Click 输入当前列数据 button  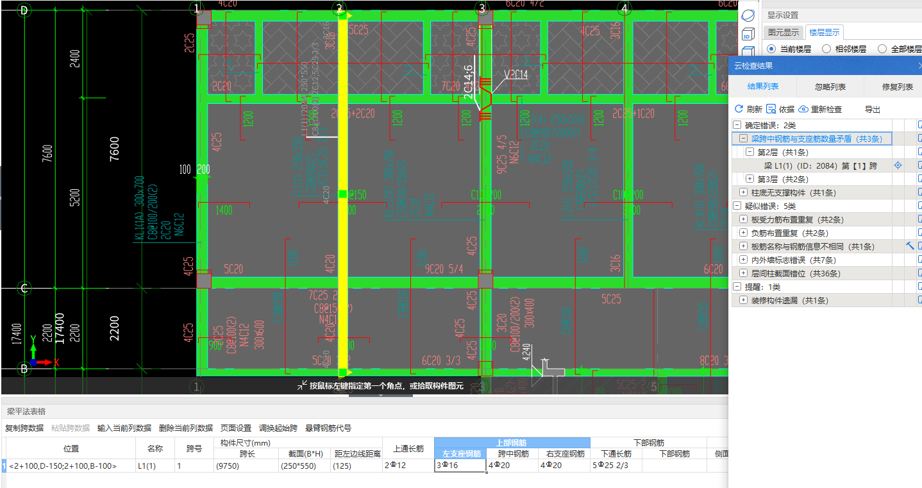coord(124,428)
